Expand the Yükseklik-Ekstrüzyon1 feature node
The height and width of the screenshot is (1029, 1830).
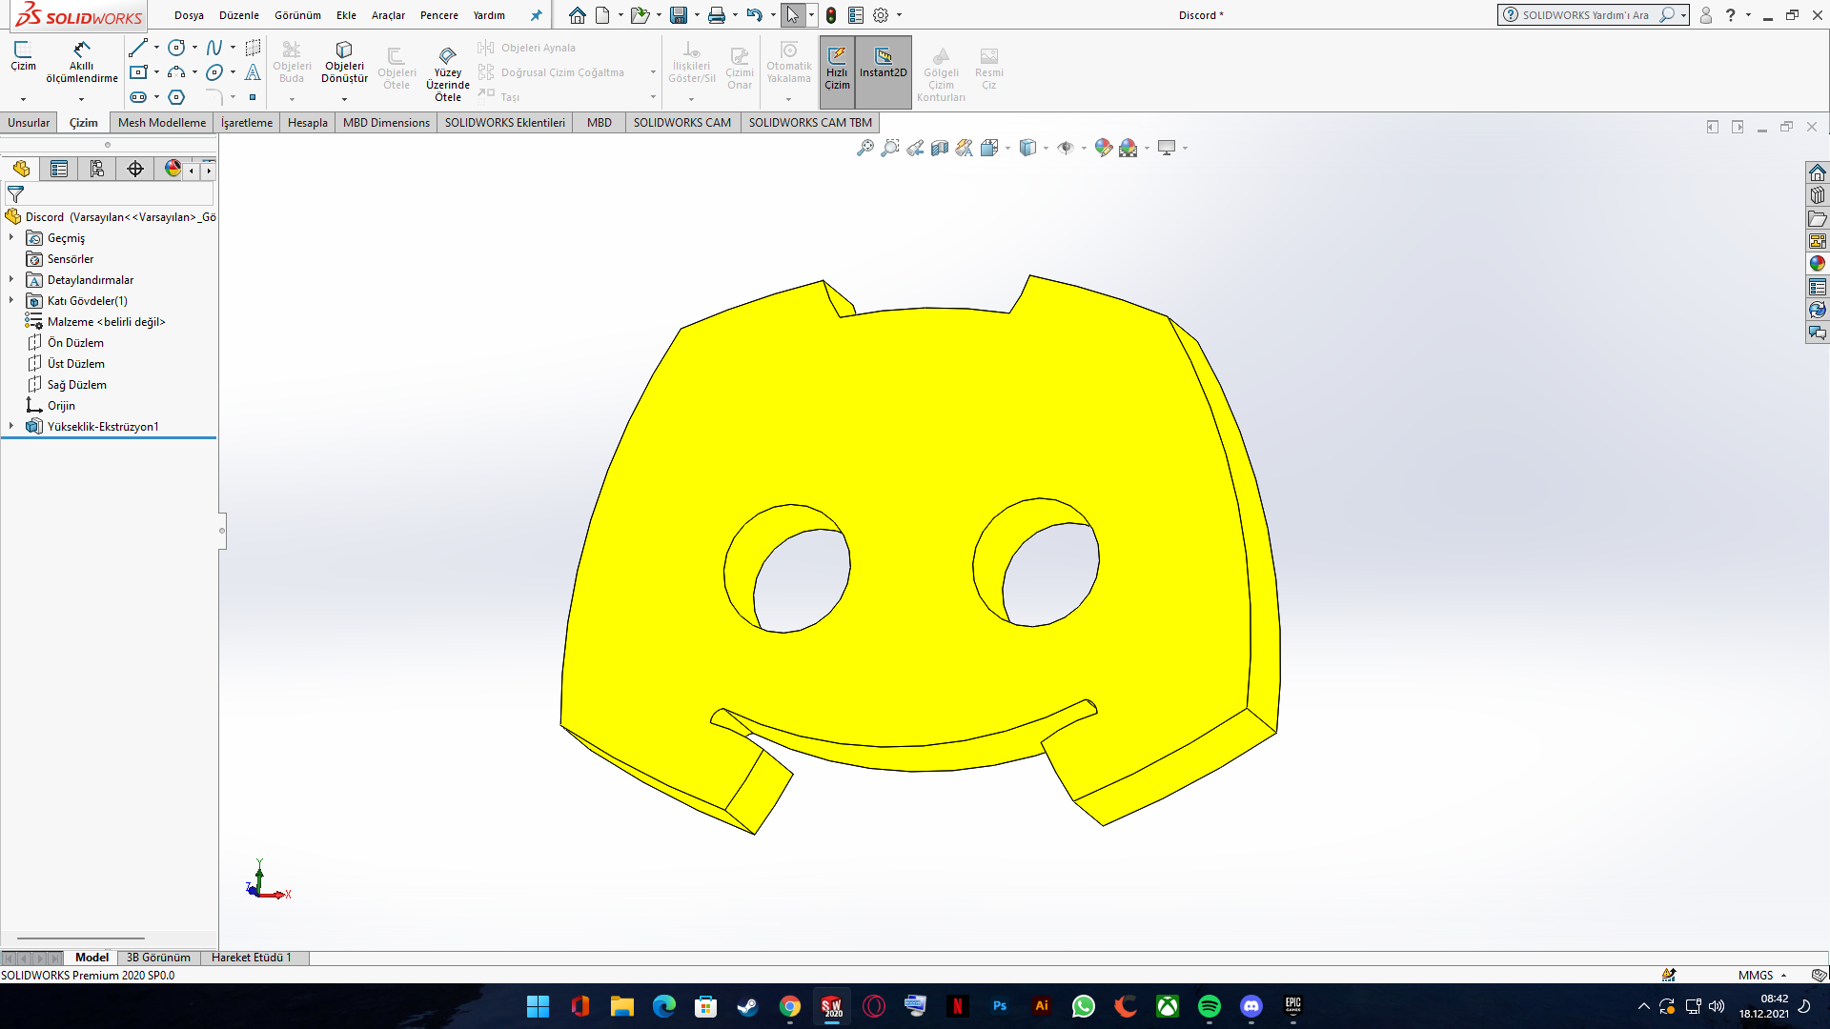[x=11, y=427]
